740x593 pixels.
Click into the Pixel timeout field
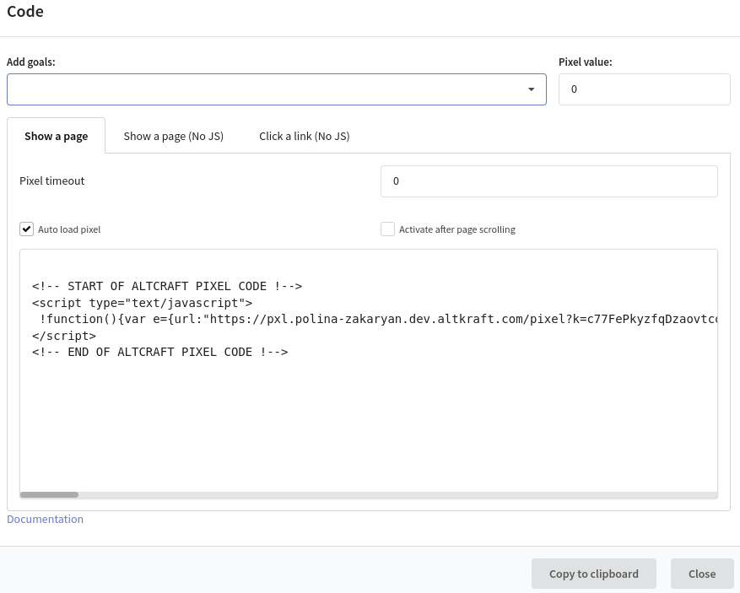(548, 181)
